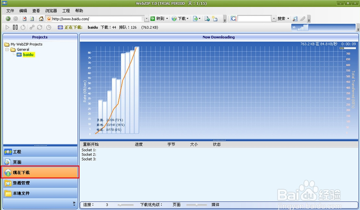This screenshot has width=360, height=210.
Task: Click the Refresh page icon
Action: pyautogui.click(x=32, y=19)
